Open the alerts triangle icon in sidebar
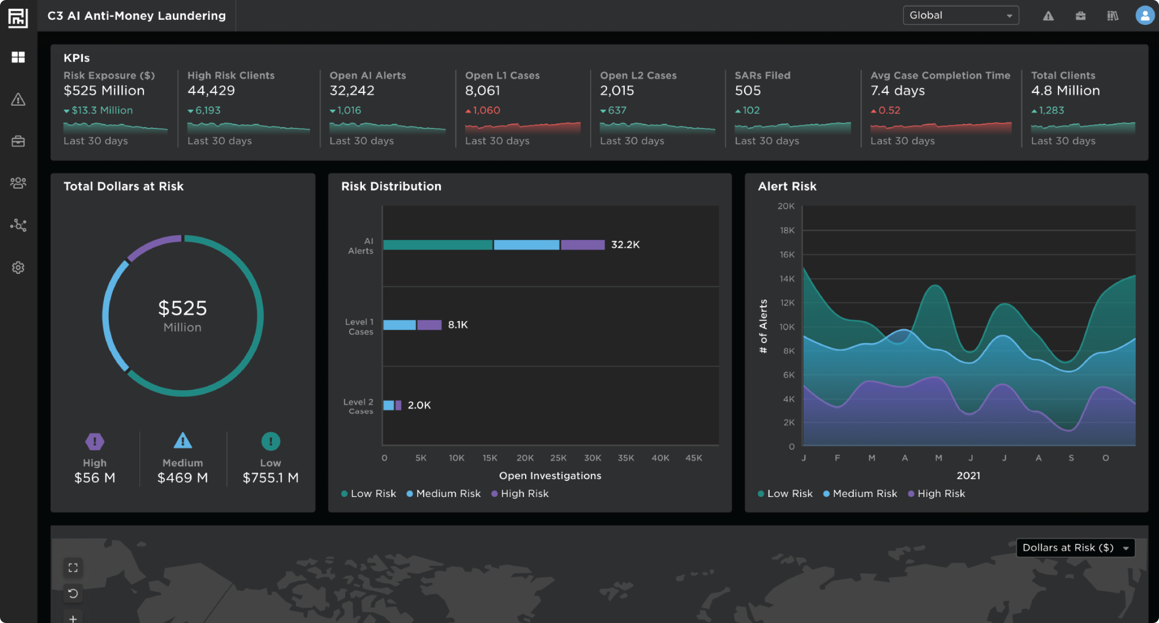This screenshot has height=623, width=1159. pyautogui.click(x=18, y=99)
